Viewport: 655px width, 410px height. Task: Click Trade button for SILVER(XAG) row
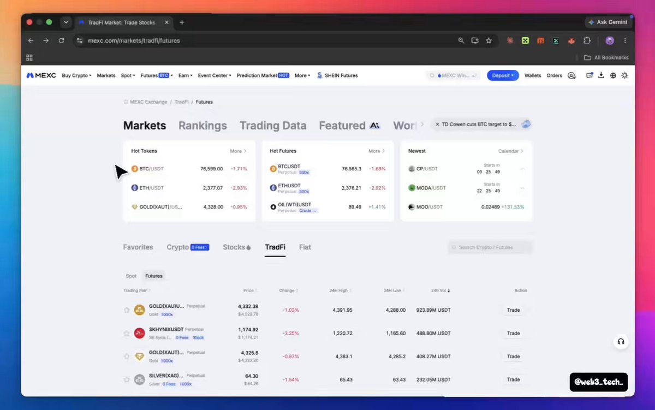[x=513, y=379]
